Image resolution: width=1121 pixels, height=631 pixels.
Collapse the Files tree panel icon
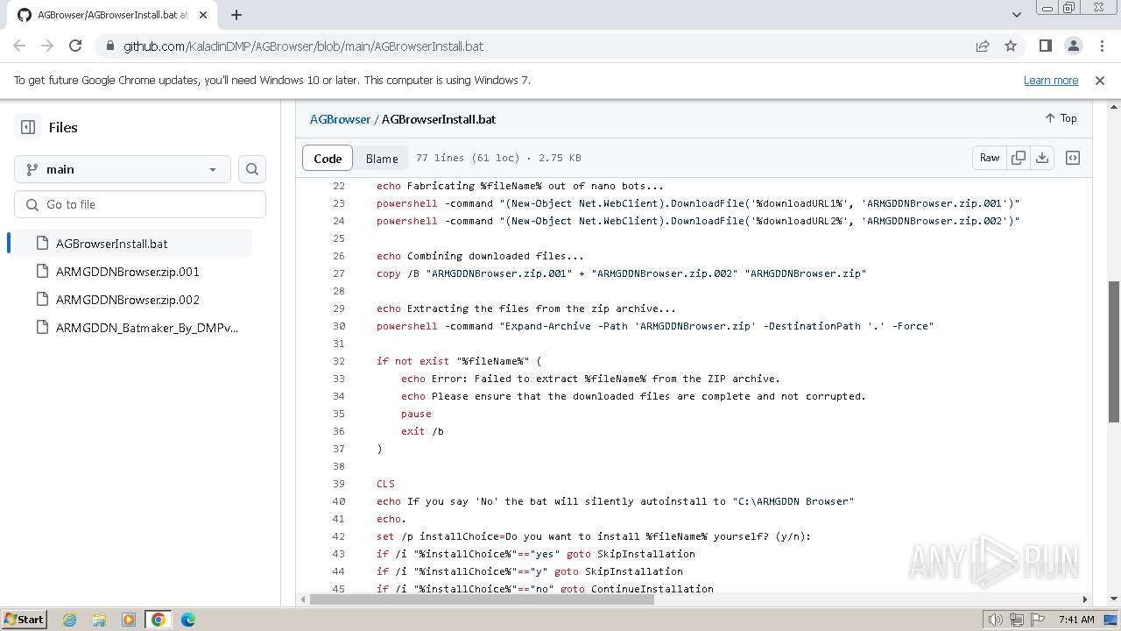pyautogui.click(x=28, y=127)
